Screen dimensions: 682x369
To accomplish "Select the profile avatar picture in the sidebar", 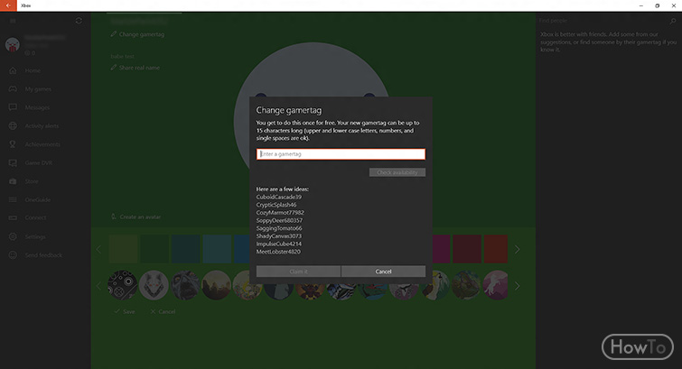I will click(x=12, y=44).
